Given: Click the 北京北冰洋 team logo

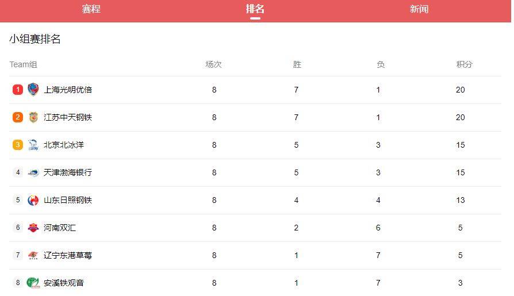Looking at the screenshot, I should point(33,145).
